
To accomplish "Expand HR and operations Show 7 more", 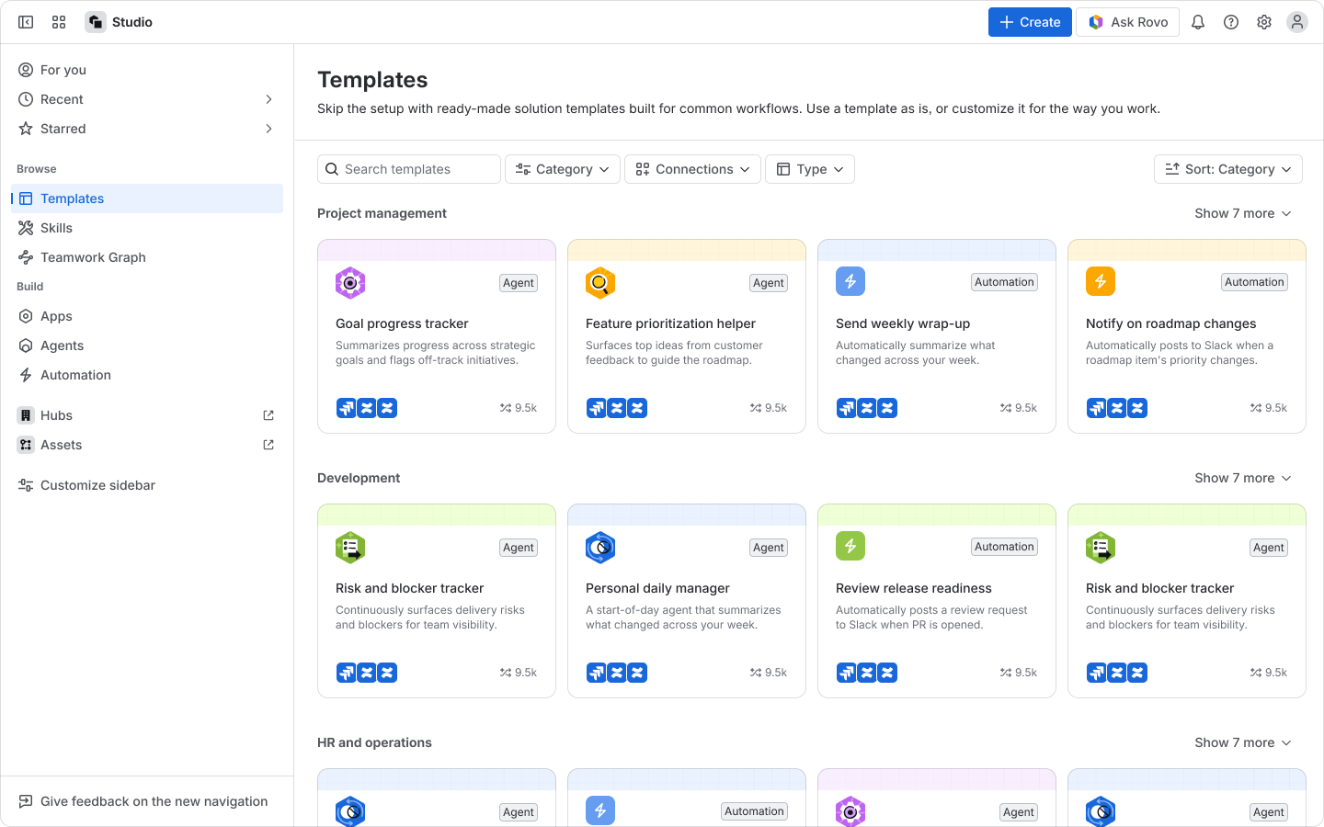I will pos(1243,742).
